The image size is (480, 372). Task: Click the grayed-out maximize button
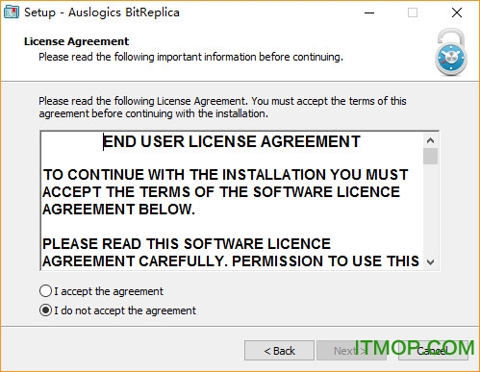413,12
